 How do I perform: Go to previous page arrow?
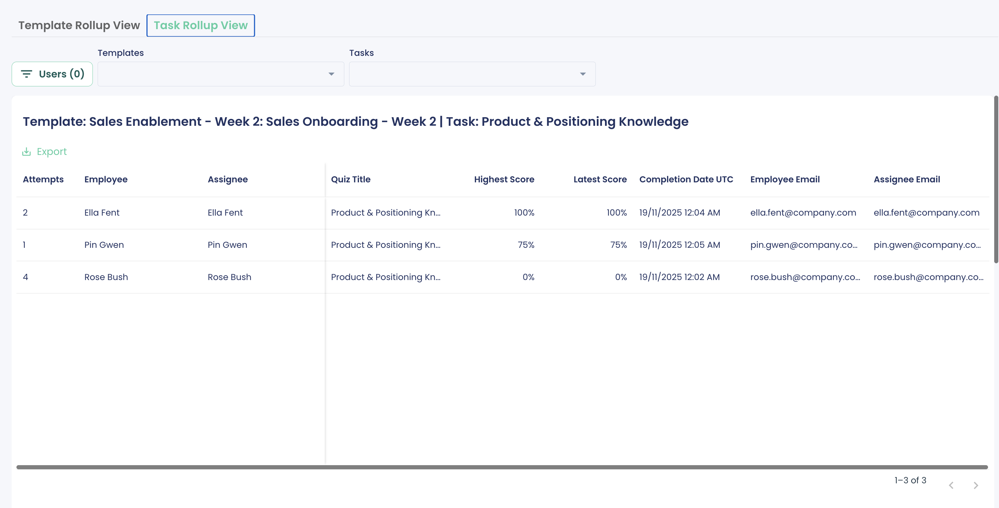click(951, 485)
